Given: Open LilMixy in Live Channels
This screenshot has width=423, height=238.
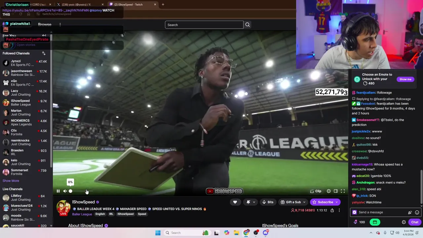Looking at the screenshot, I should coord(25,198).
